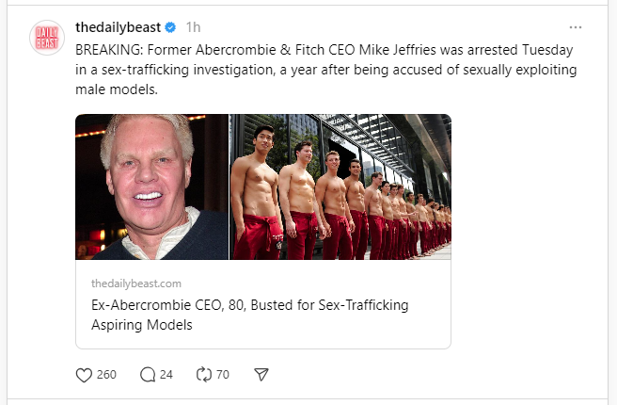Open the shirtless models photo

(x=340, y=186)
